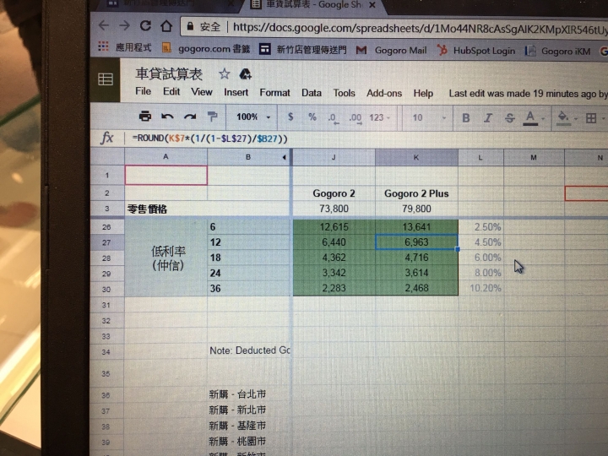Select the cell with 73,800
The width and height of the screenshot is (608, 456).
(334, 209)
